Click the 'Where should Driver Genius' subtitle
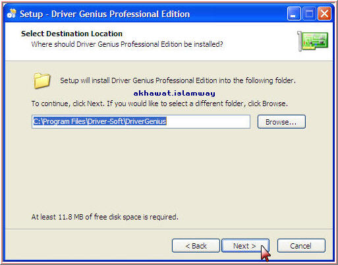 [x=127, y=44]
